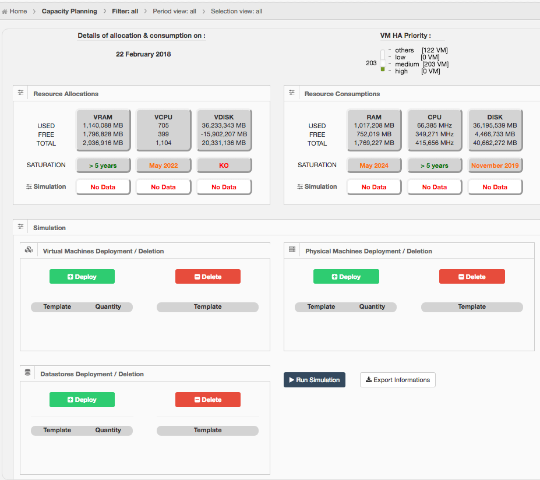This screenshot has height=480, width=540.
Task: Select the VCPU May 2022 saturation badge
Action: (163, 165)
